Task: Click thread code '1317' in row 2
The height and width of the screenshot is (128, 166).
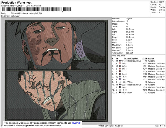Action: click(145, 63)
